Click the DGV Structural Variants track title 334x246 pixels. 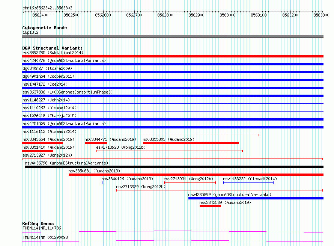(53, 48)
